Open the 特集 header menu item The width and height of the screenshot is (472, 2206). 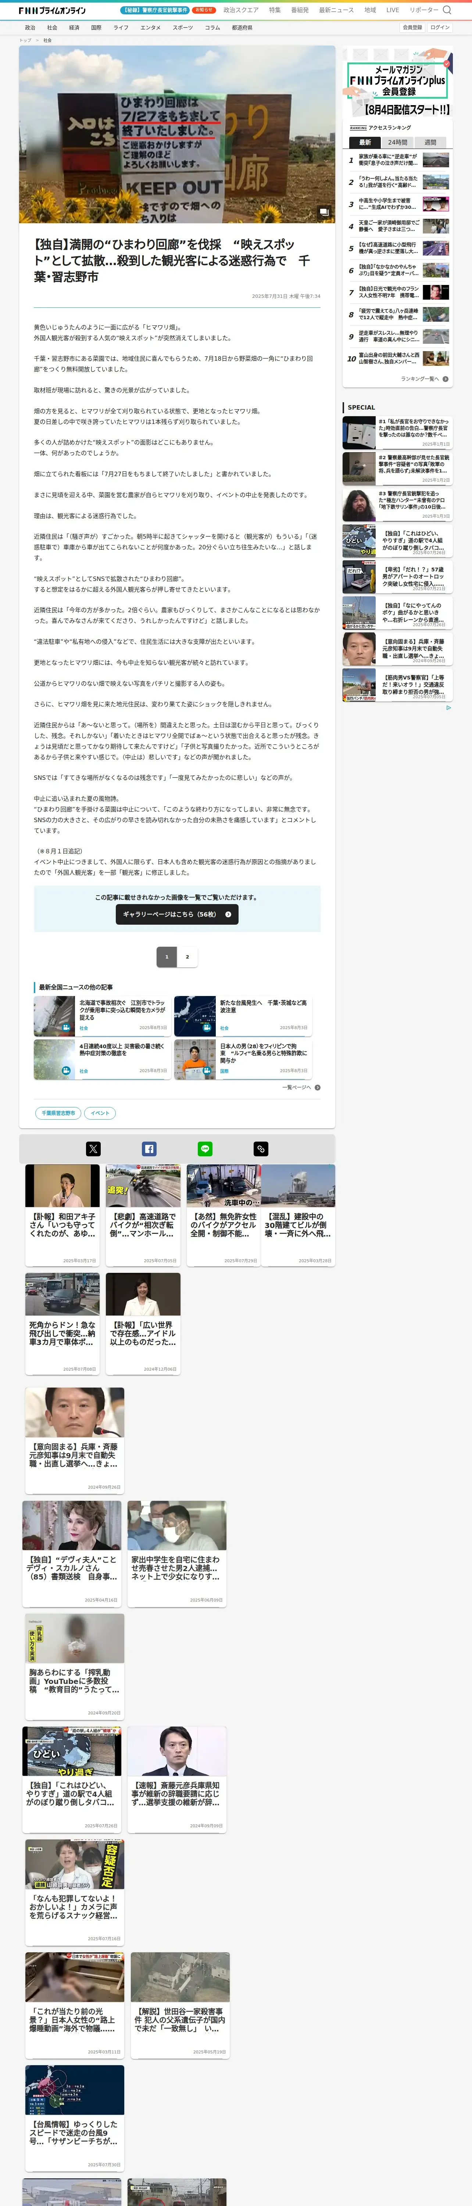pos(275,10)
